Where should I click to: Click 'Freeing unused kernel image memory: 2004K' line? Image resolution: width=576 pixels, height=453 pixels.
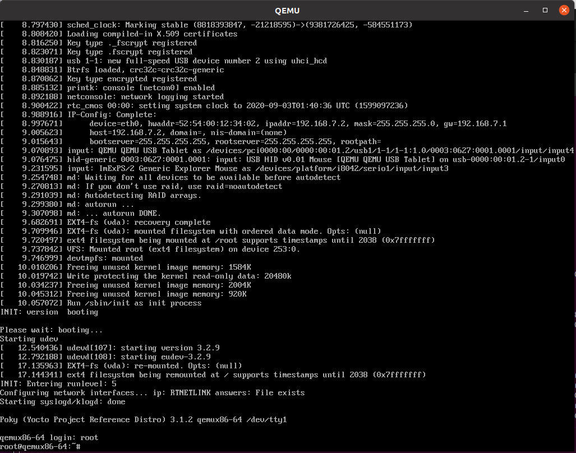126,285
